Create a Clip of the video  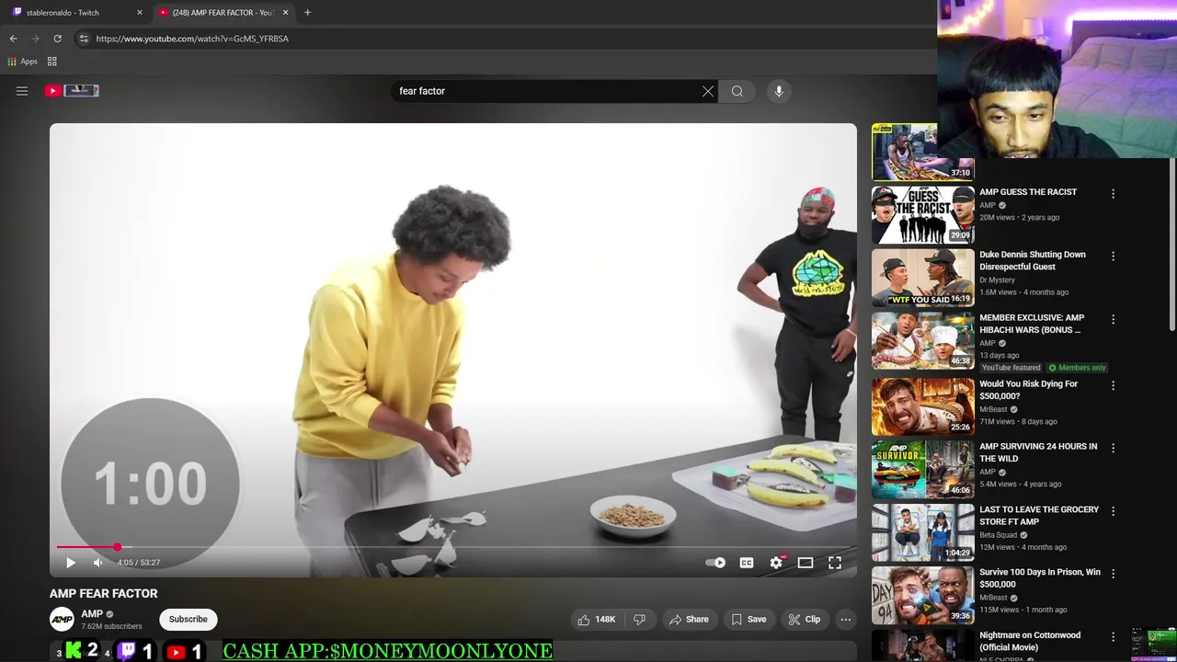point(805,620)
